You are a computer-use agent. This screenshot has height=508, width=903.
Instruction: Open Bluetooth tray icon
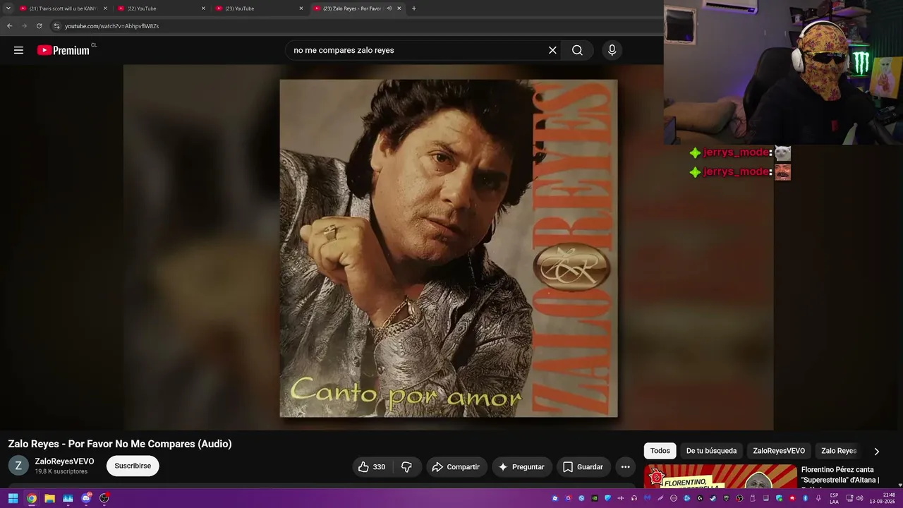point(805,498)
